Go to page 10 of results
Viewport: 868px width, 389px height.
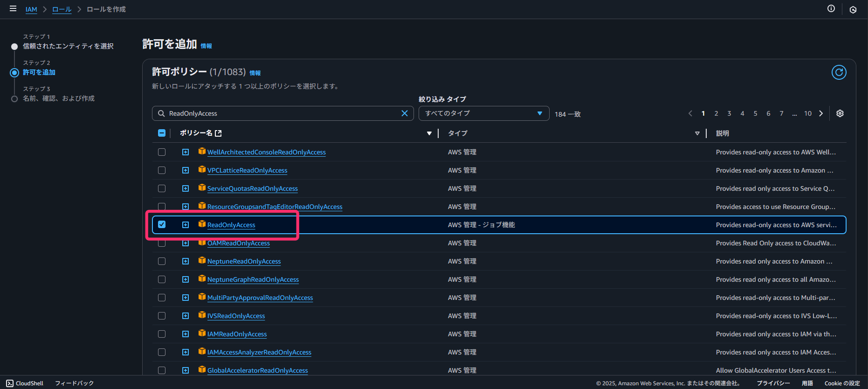[808, 113]
